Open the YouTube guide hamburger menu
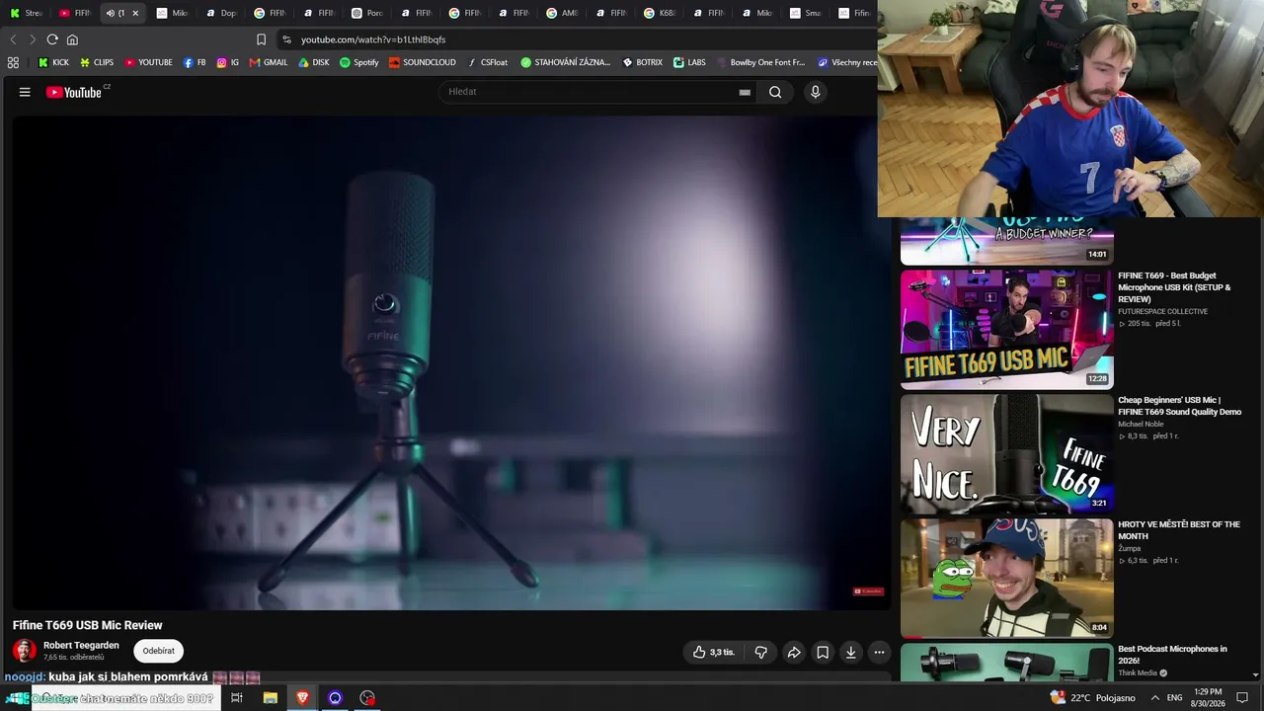 25,92
